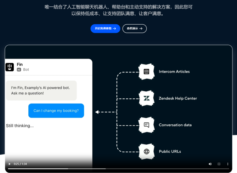This screenshot has width=237, height=173.
Task: Enter fullscreen with the fullscreen icon
Action: pos(219,164)
